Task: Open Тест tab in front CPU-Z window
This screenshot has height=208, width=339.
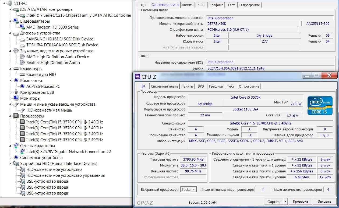Action: [231, 86]
